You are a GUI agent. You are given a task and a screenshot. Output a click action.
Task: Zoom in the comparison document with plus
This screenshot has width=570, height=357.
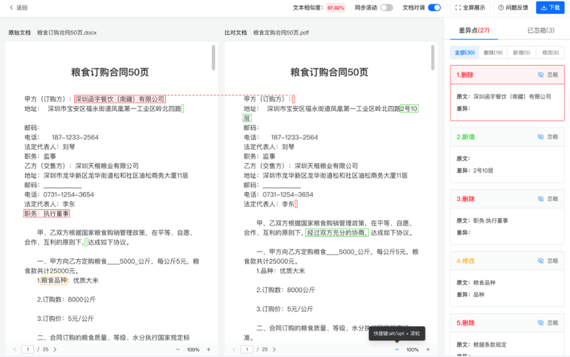427,349
